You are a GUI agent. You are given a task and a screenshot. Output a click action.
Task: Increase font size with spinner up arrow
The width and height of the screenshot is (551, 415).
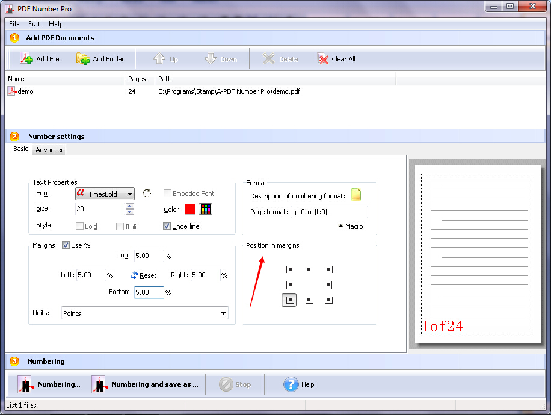coord(130,206)
